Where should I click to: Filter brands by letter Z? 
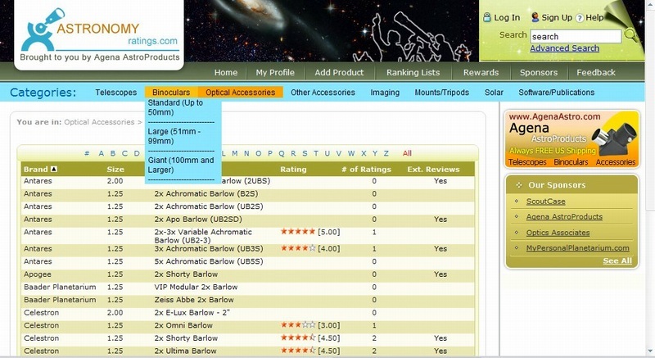pos(386,153)
